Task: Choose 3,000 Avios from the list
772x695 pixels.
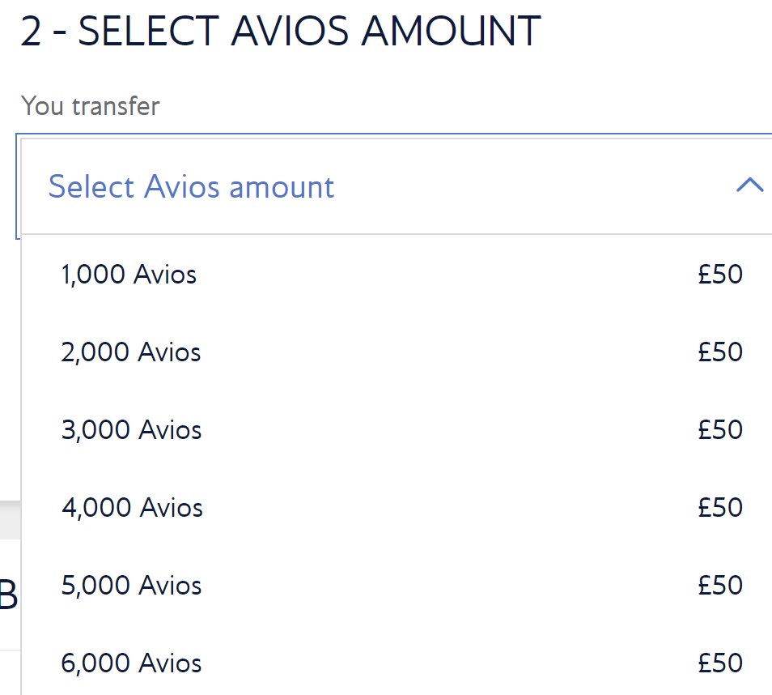Action: [131, 429]
